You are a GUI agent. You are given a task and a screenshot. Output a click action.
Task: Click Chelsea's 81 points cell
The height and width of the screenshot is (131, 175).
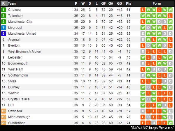pos(128,10)
